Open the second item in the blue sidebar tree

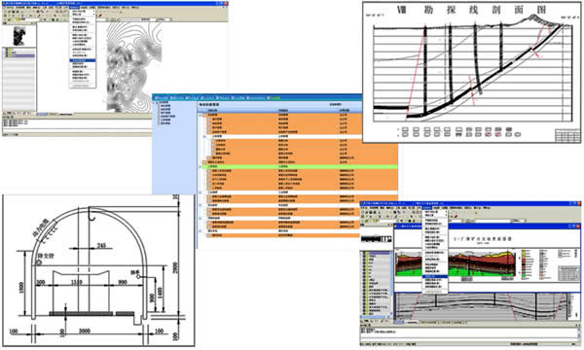click(x=165, y=109)
